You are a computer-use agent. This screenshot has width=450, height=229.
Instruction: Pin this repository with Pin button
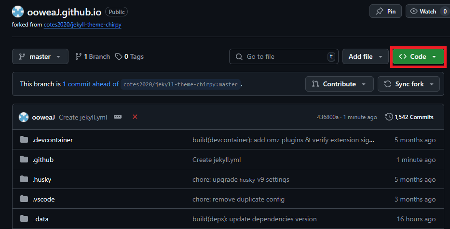(x=385, y=12)
